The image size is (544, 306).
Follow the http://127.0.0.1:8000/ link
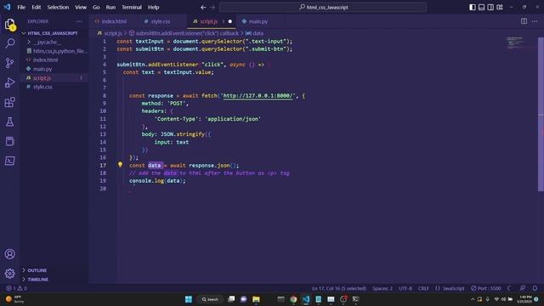click(x=258, y=96)
